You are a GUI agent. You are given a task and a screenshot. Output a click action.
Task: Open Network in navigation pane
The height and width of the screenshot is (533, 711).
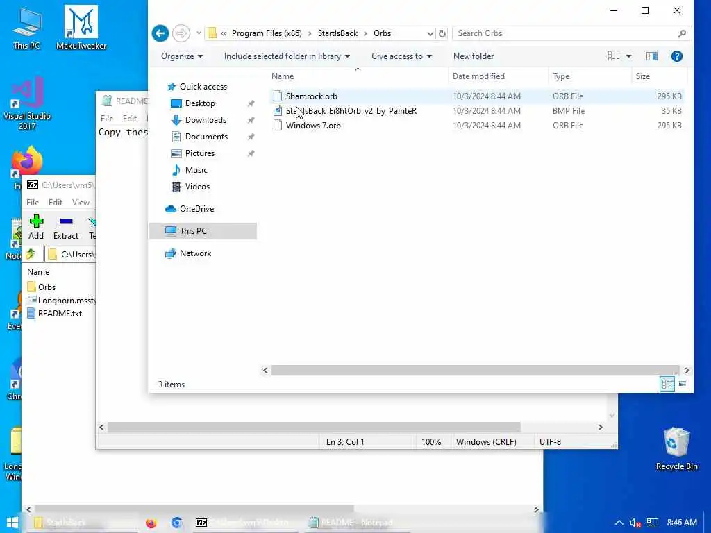coord(195,253)
